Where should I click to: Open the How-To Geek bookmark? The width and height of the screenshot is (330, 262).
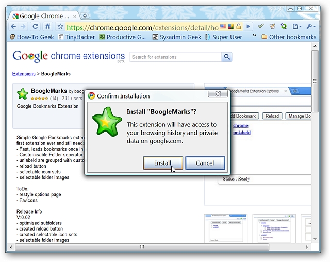coord(32,37)
